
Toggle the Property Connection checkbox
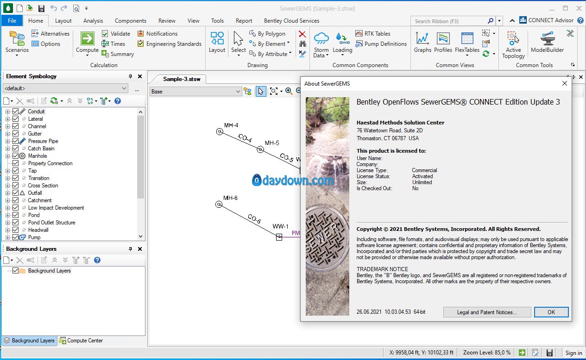(x=15, y=163)
